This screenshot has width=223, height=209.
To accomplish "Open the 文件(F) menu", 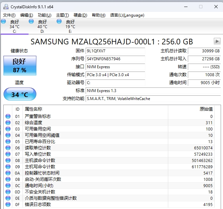I will (9, 15).
